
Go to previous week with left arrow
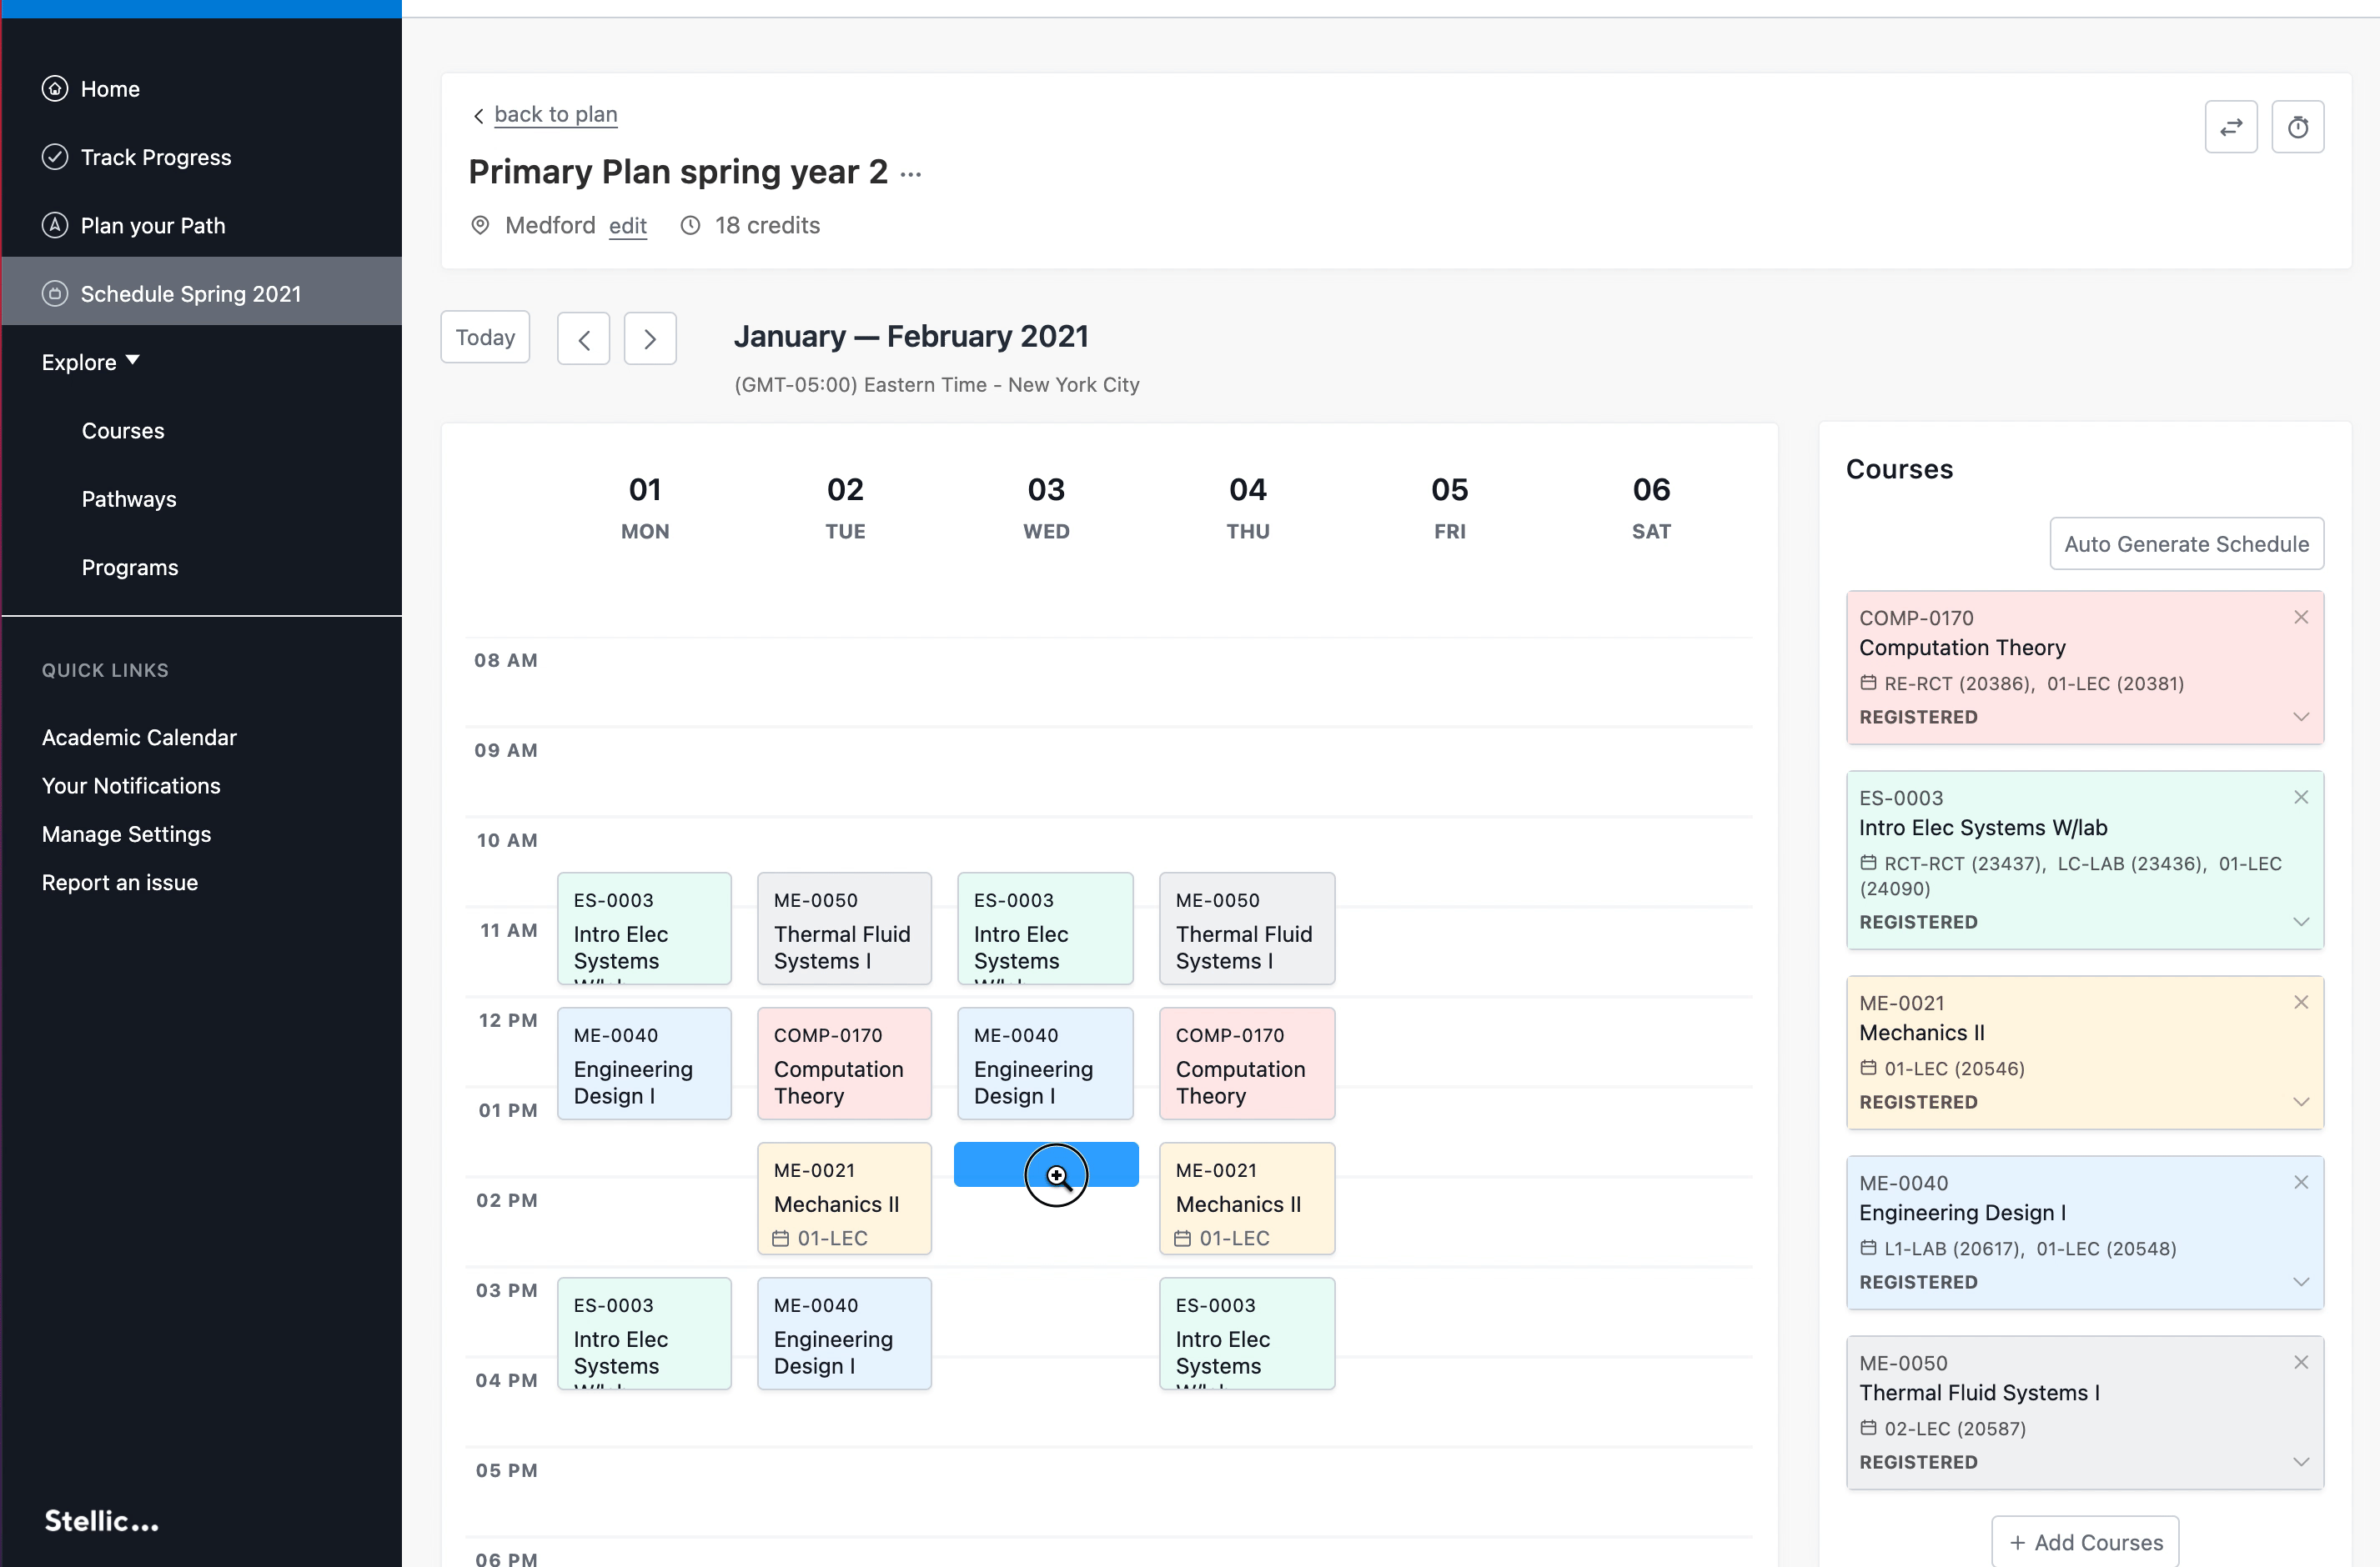[583, 338]
